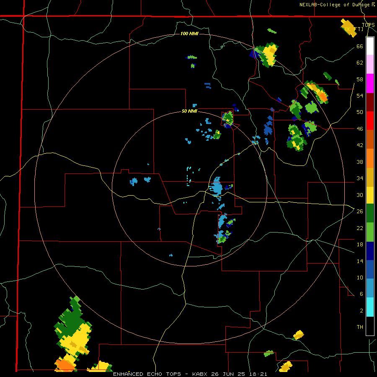Pick the dark orange legend swatch
Viewport: 377px width, 377px height.
click(370, 139)
